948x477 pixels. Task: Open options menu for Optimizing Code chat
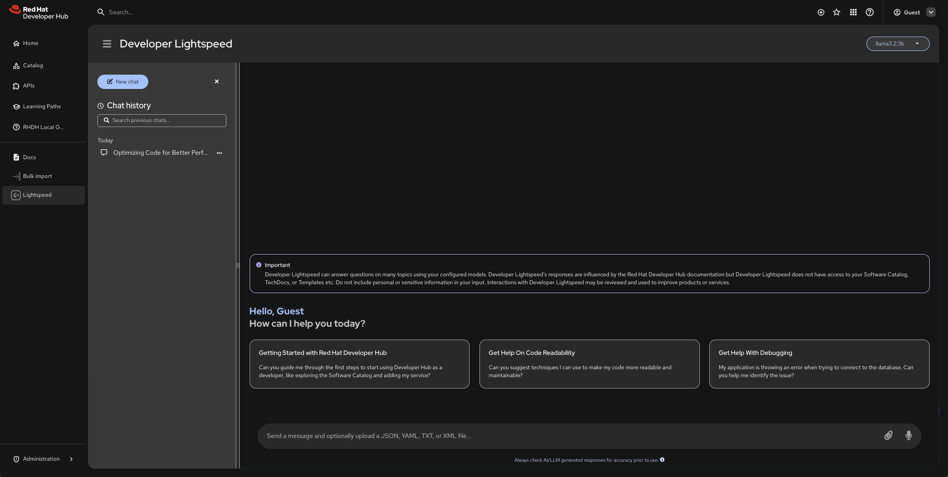[x=219, y=153]
